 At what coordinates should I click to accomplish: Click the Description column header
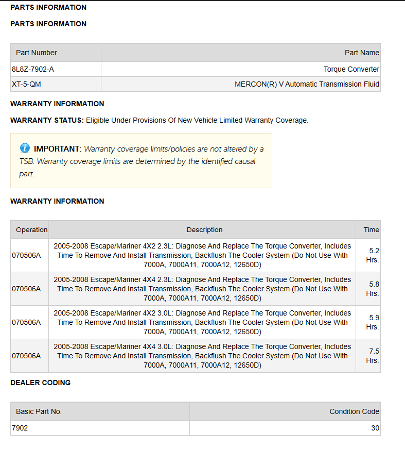point(204,230)
